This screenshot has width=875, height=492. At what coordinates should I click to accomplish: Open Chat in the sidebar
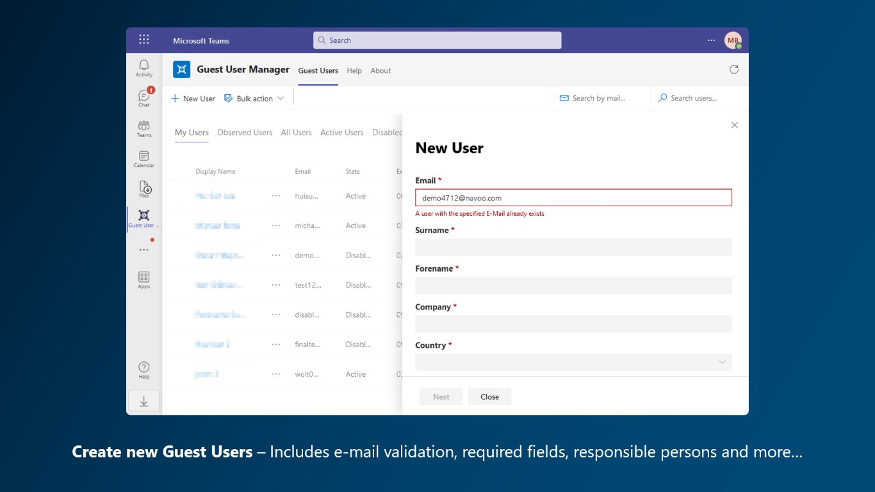144,97
